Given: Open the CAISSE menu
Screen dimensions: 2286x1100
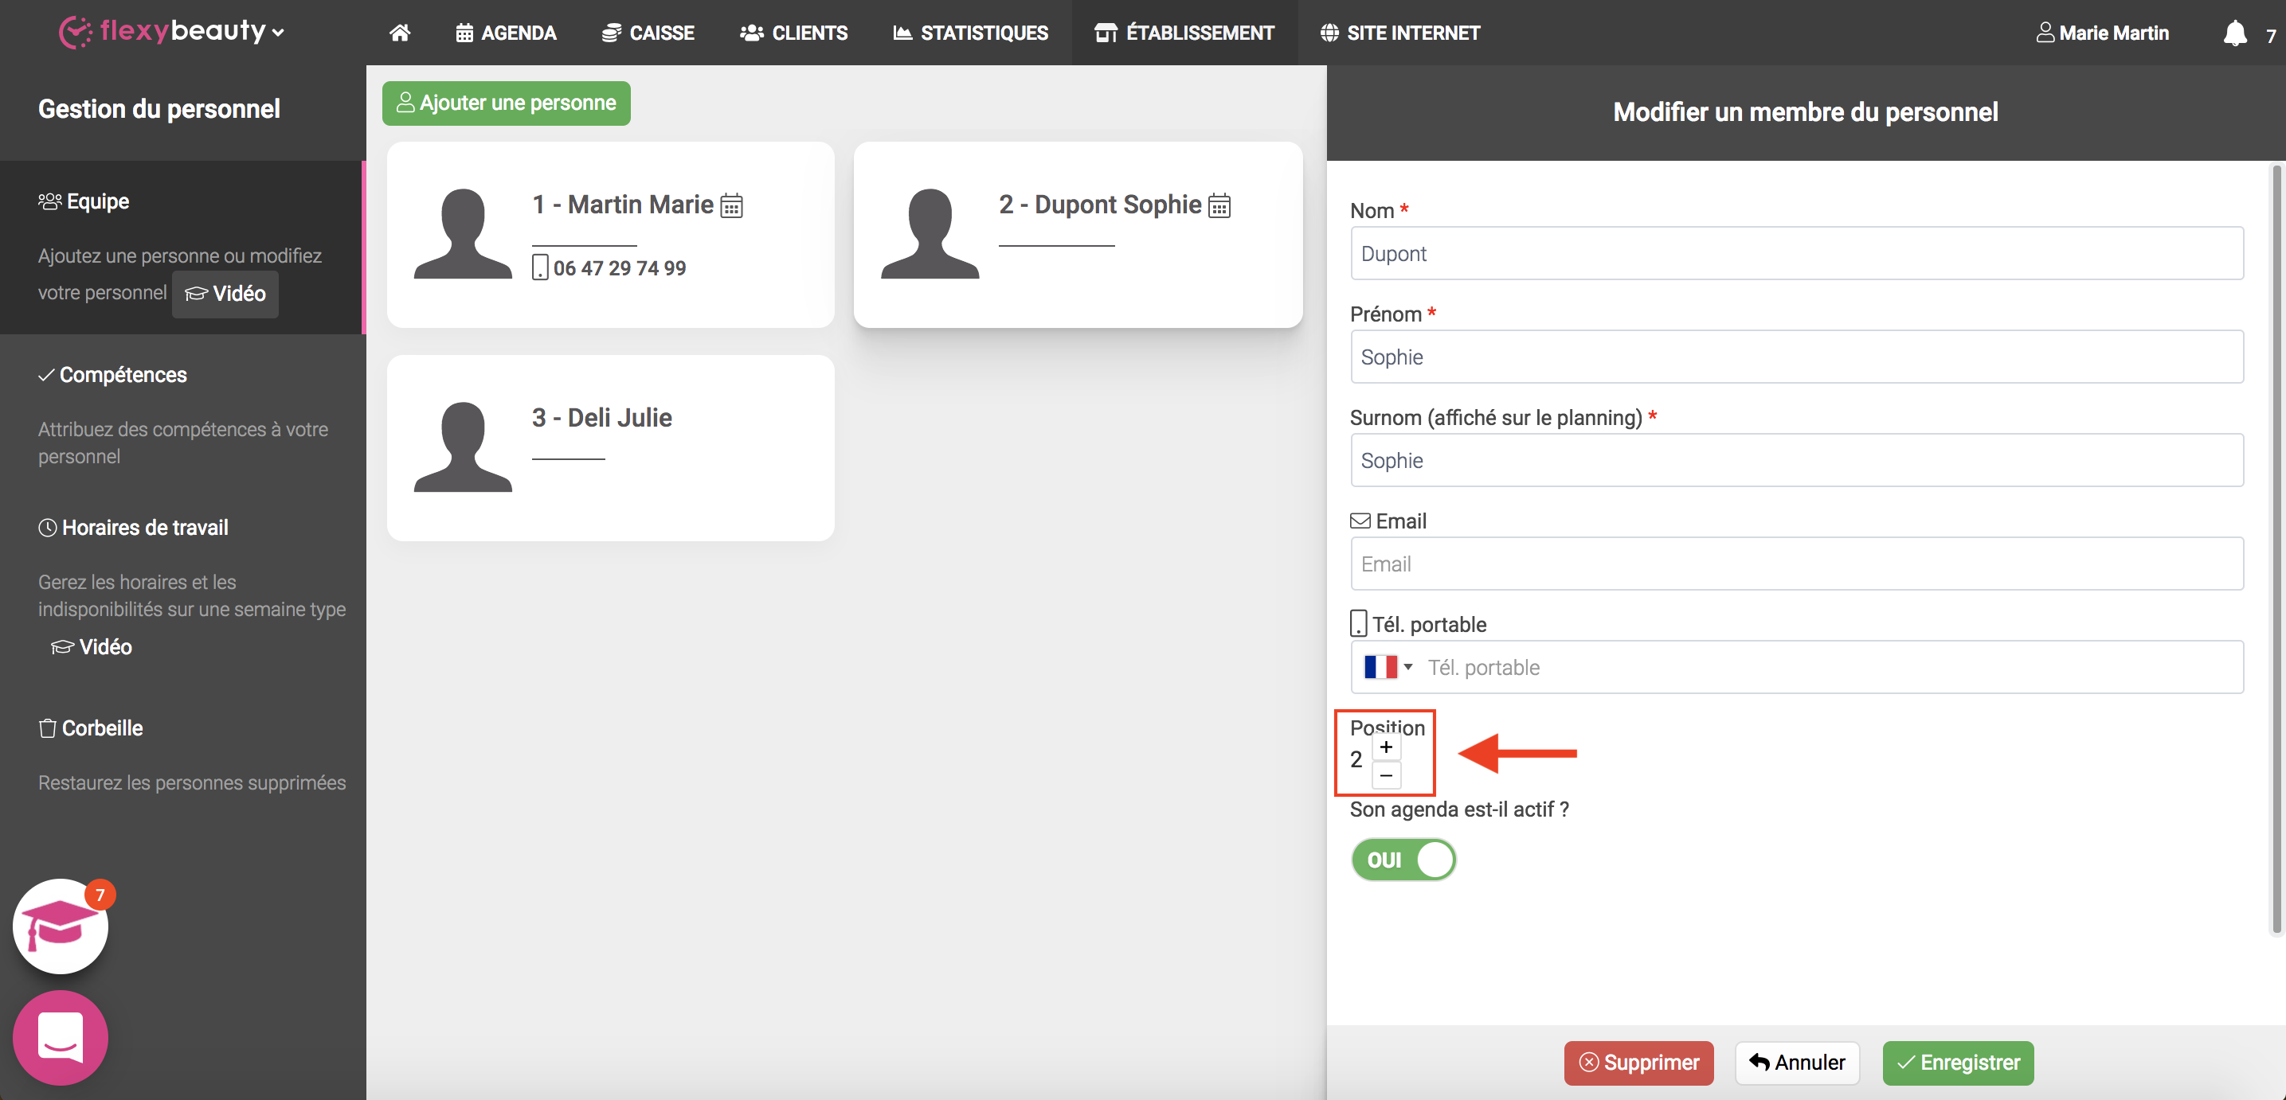Looking at the screenshot, I should coord(648,33).
